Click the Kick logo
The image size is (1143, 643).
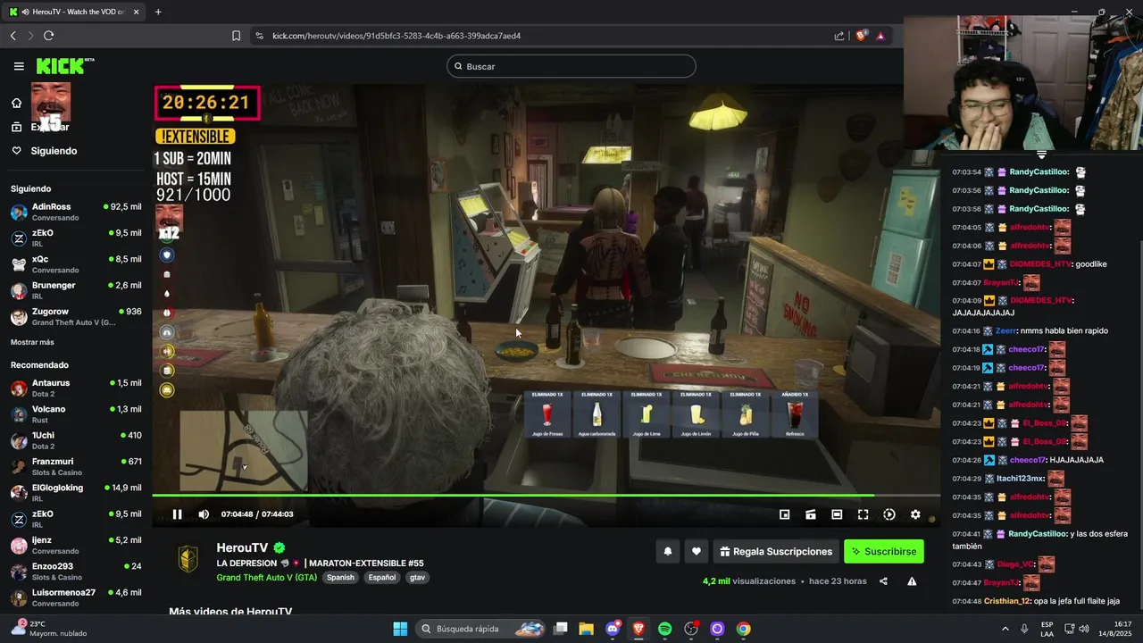(65, 66)
